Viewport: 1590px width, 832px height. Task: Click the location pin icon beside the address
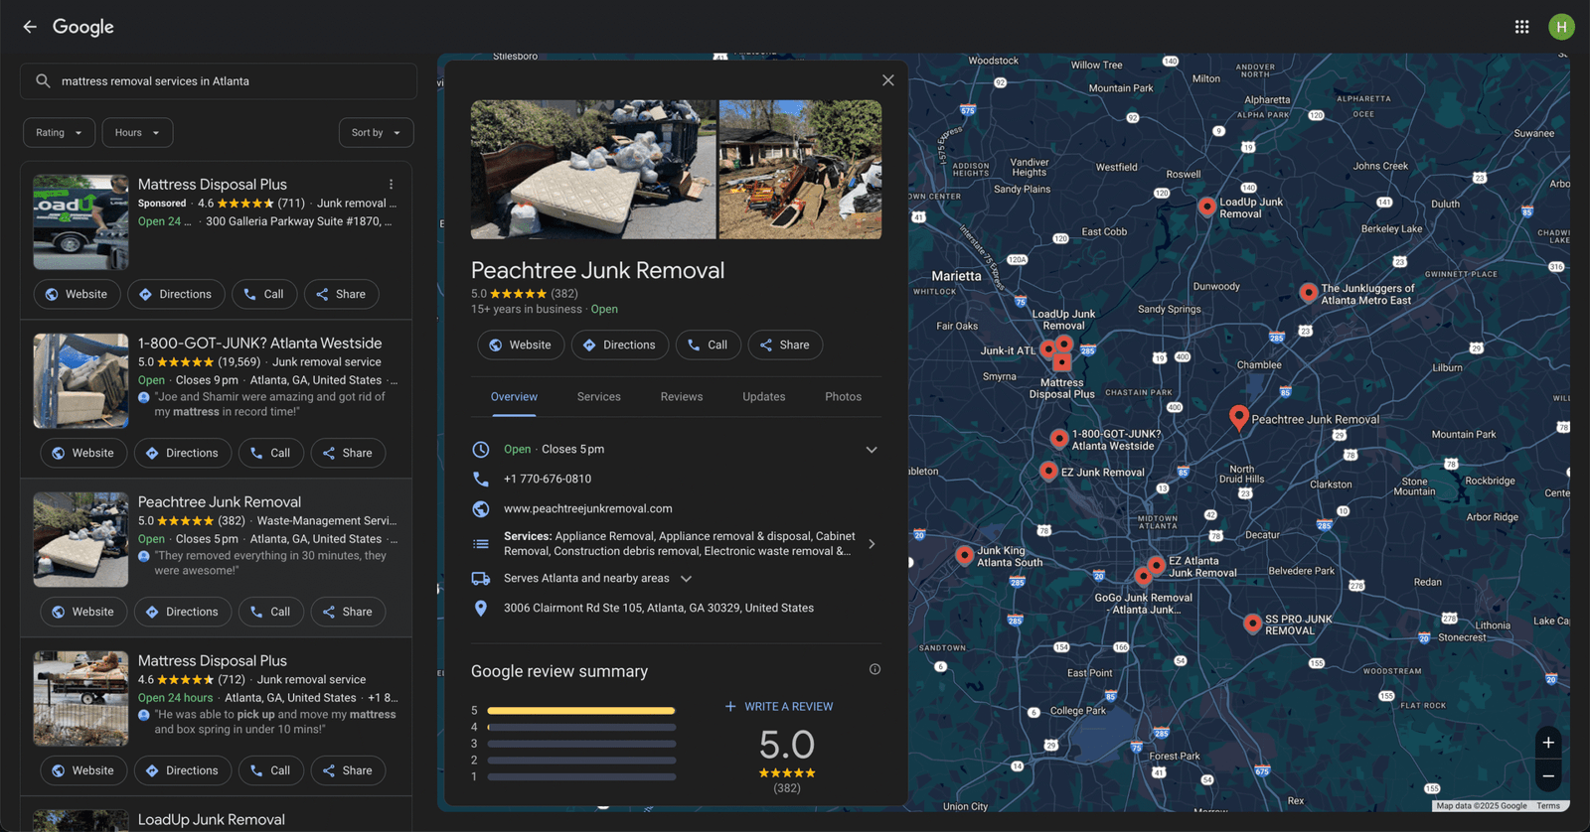[481, 608]
